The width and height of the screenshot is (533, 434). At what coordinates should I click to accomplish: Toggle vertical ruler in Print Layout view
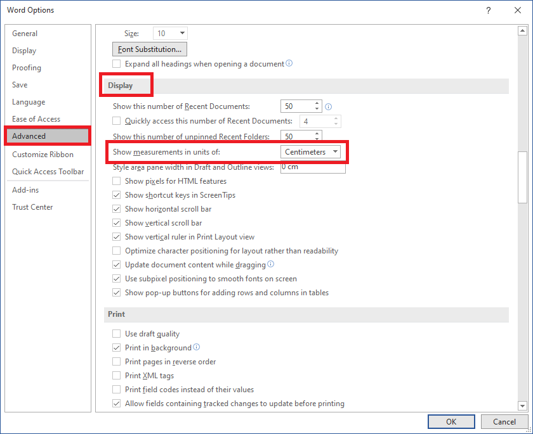coord(117,237)
